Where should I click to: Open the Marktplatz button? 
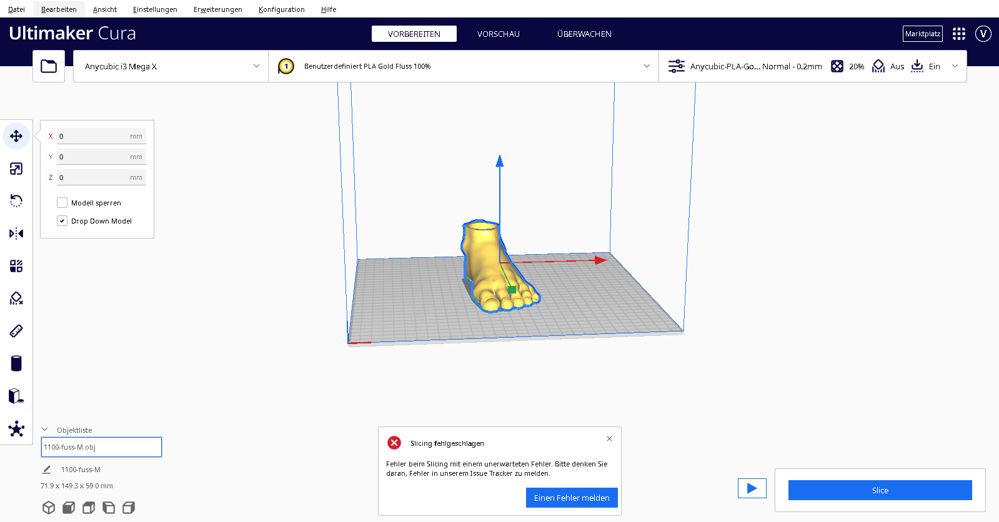pos(923,34)
